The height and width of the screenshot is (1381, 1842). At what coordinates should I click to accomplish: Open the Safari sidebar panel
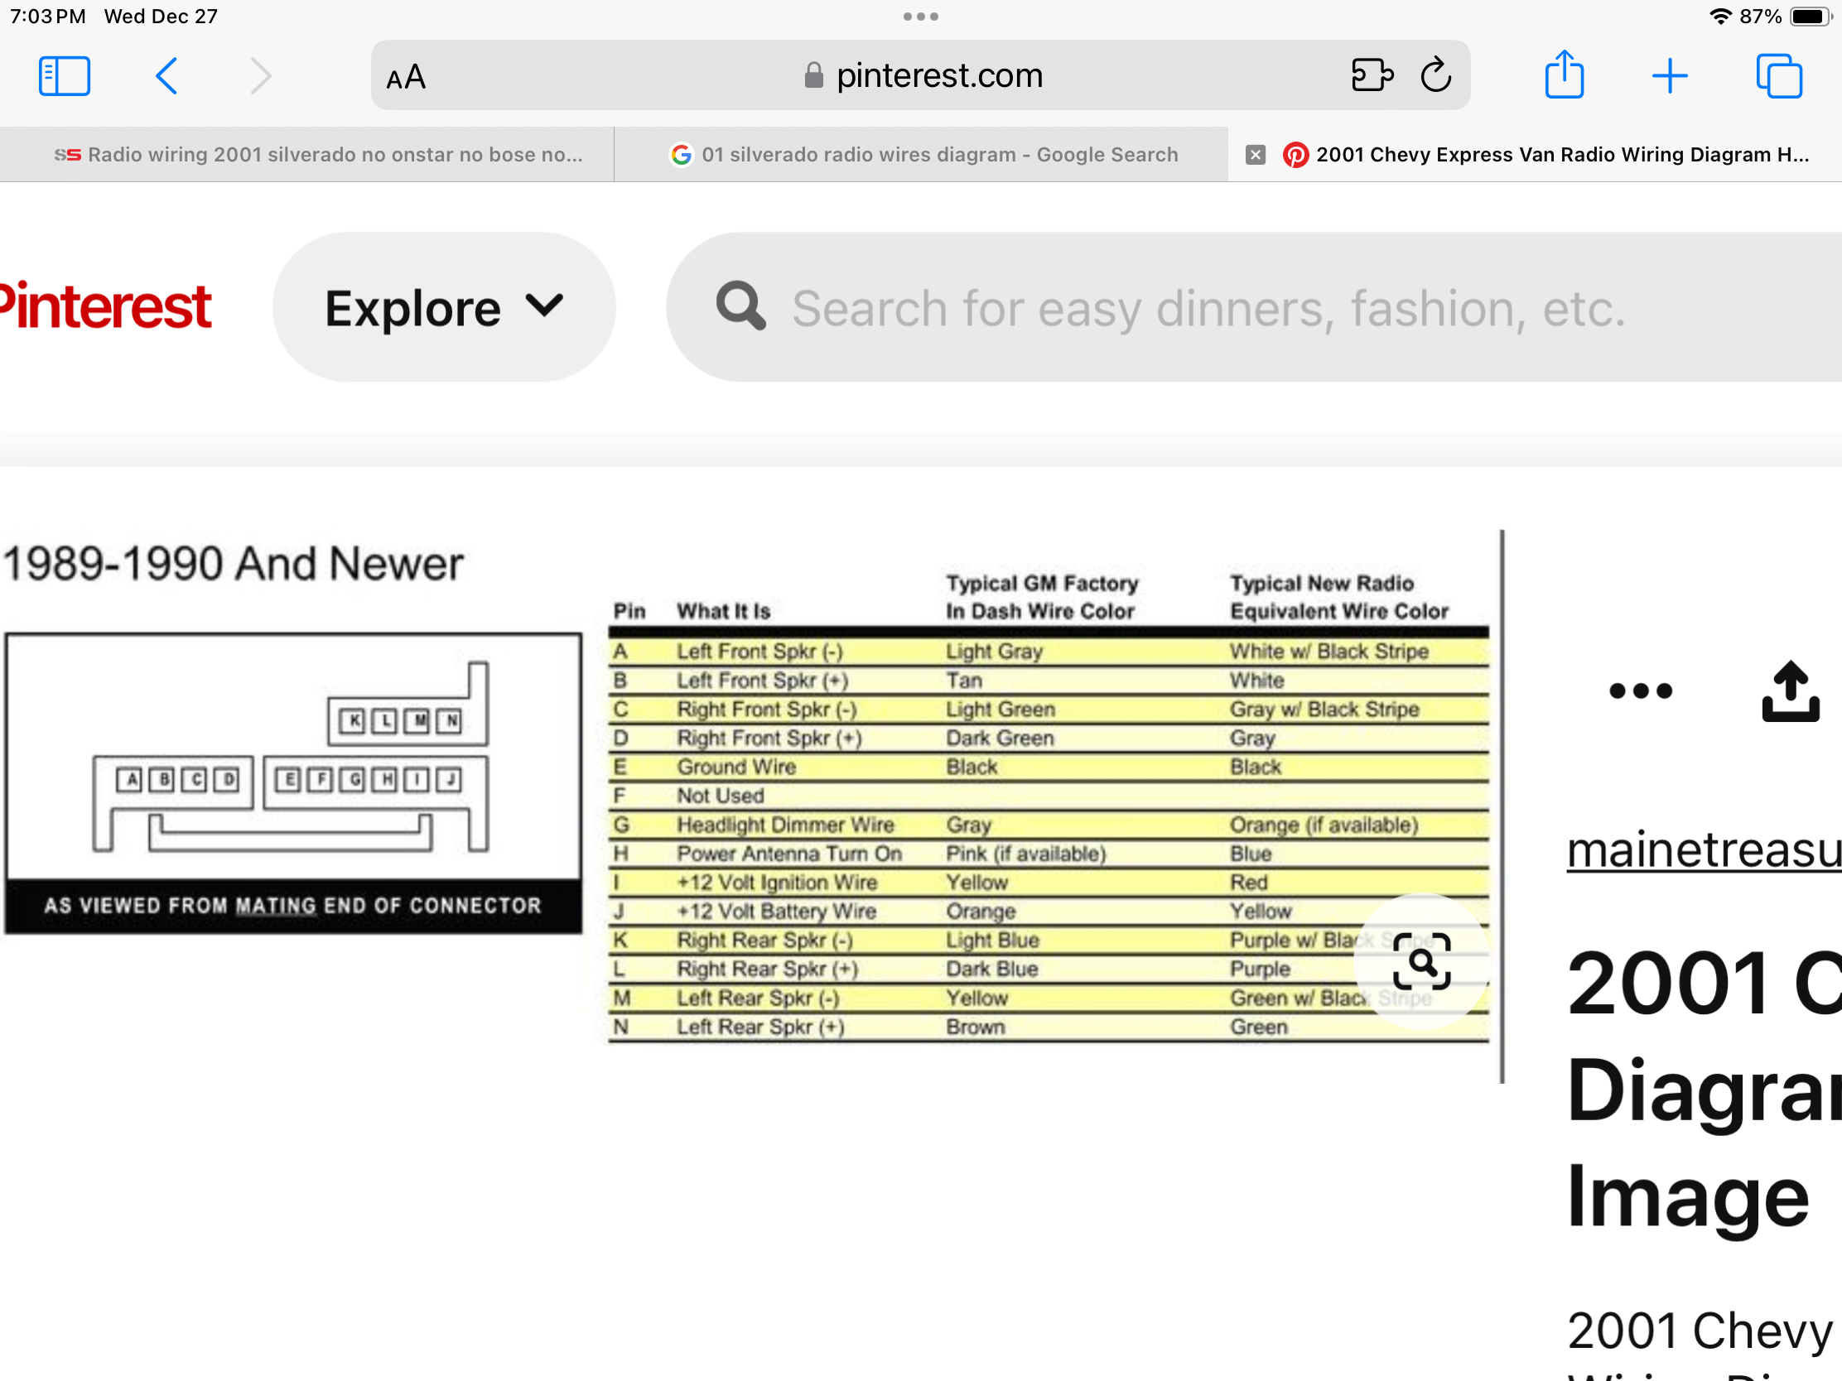click(x=64, y=75)
